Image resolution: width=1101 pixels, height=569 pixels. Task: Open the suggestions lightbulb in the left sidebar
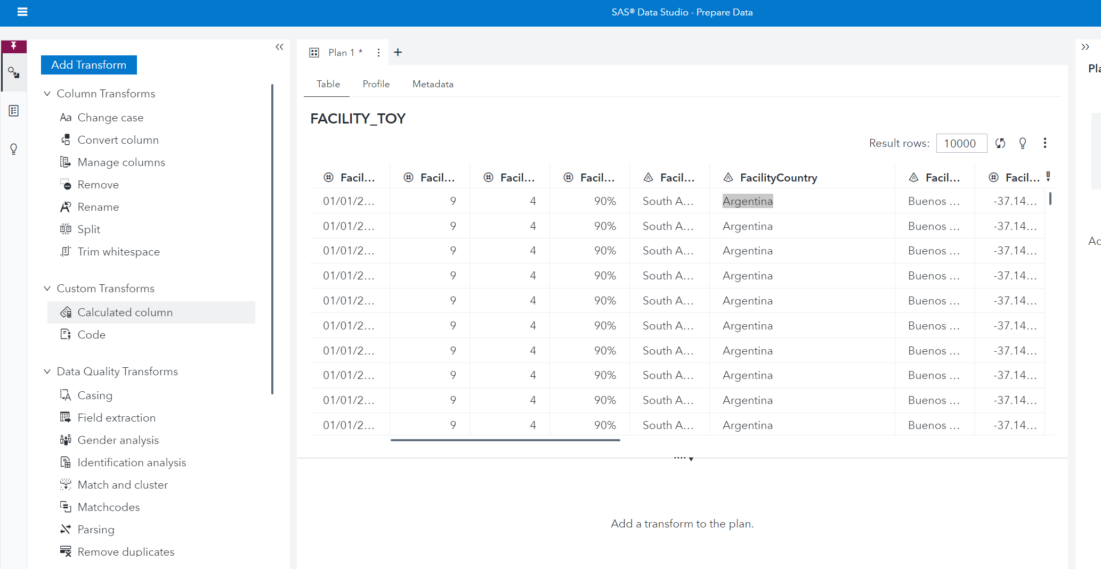14,149
